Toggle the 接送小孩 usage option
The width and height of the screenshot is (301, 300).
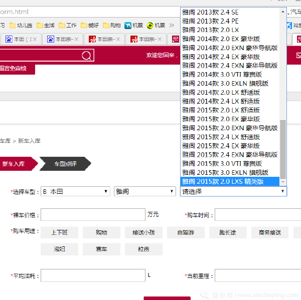click(143, 232)
